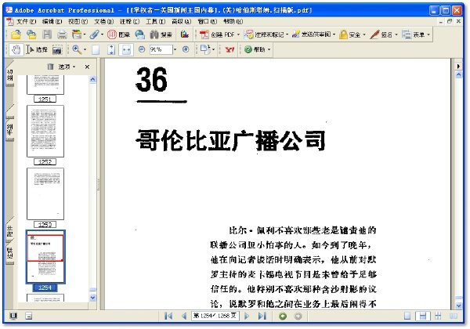Go to previous page arrow

[184, 316]
